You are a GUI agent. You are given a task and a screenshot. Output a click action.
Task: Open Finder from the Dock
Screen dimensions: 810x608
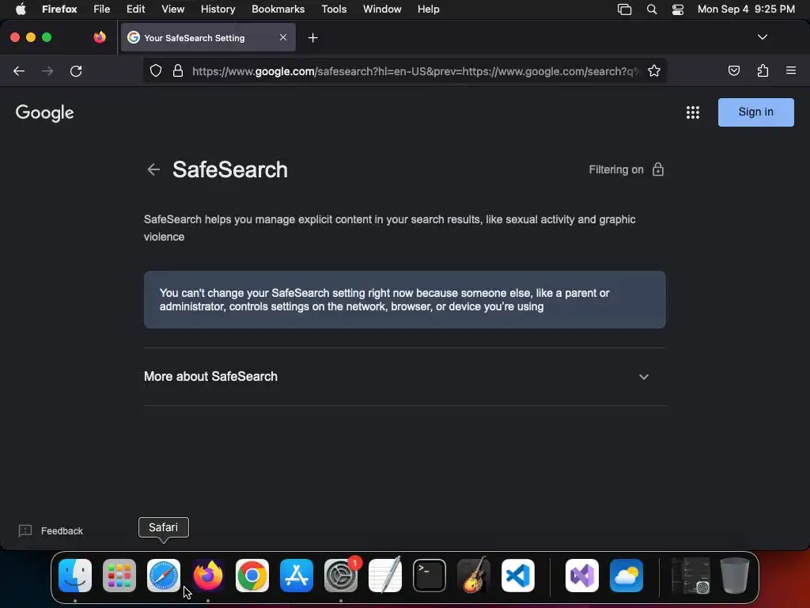click(x=75, y=576)
